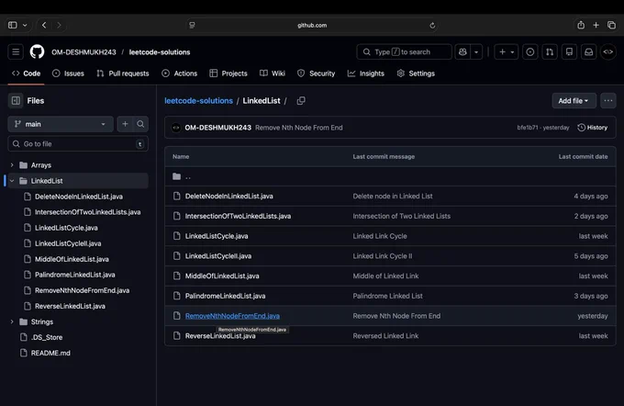Switch to the Code tab
The width and height of the screenshot is (624, 406).
point(27,73)
